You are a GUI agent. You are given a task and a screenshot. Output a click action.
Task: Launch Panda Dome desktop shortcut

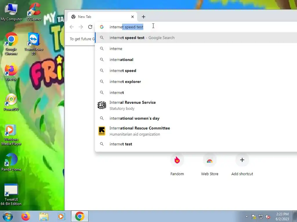(x=11, y=162)
